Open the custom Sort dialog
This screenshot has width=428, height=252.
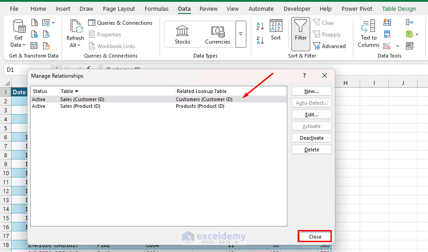point(276,30)
